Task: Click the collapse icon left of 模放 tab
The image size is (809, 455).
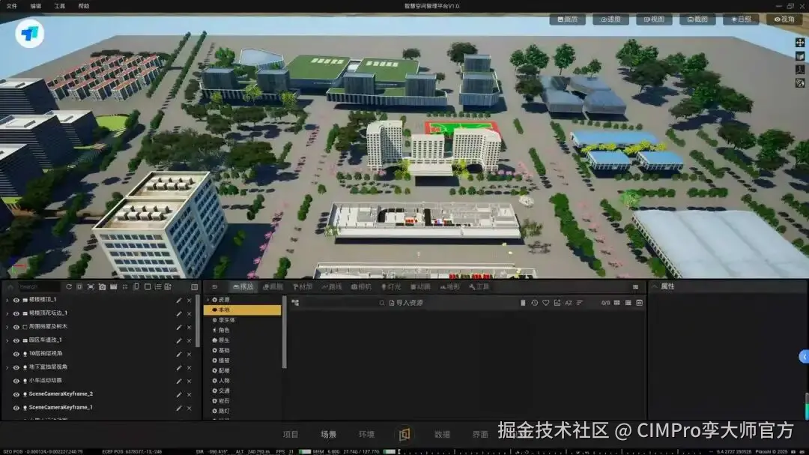Action: click(215, 287)
